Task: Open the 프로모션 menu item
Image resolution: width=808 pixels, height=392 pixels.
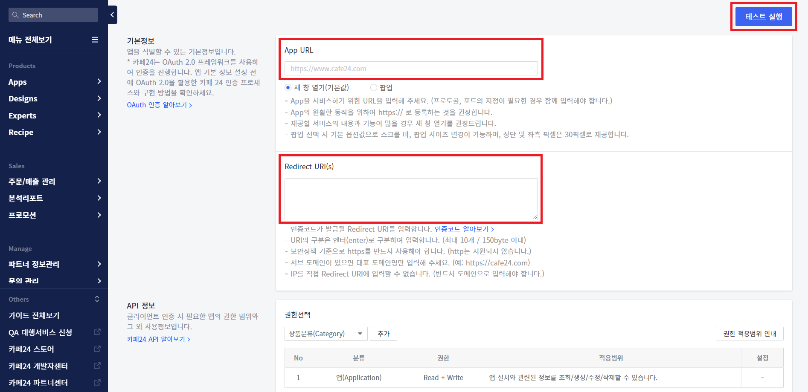Action: [22, 215]
